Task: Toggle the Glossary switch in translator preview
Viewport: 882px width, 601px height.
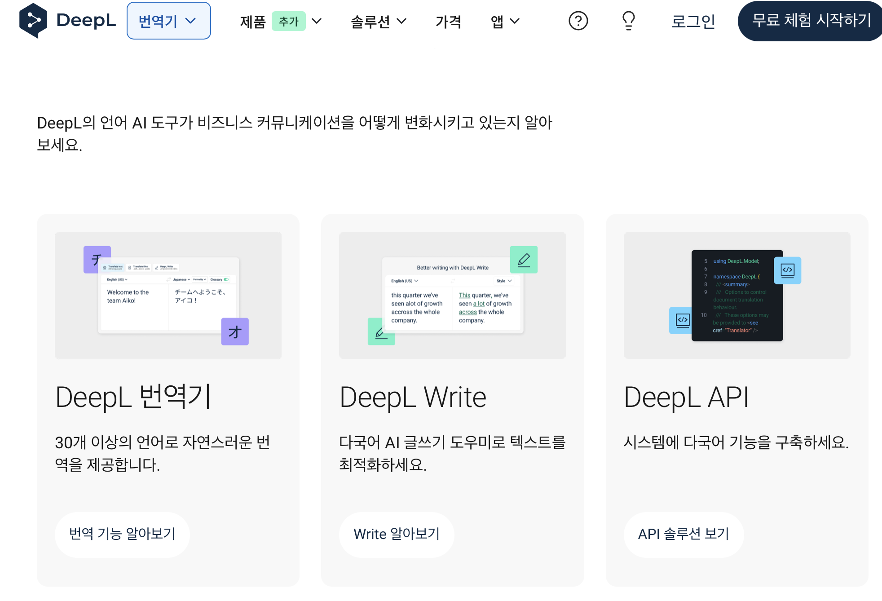Action: [x=226, y=279]
